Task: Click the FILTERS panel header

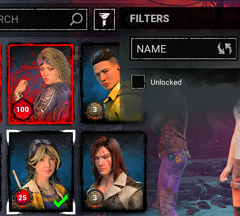Action: [150, 19]
